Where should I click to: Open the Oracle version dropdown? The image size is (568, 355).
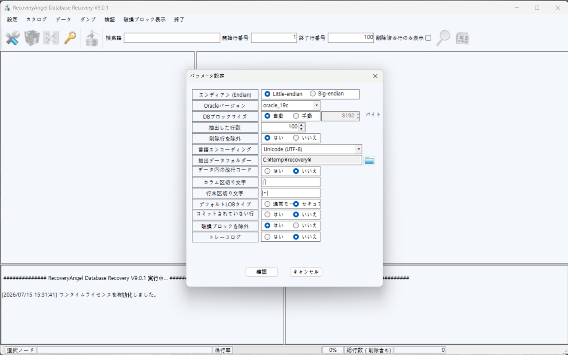(316, 105)
